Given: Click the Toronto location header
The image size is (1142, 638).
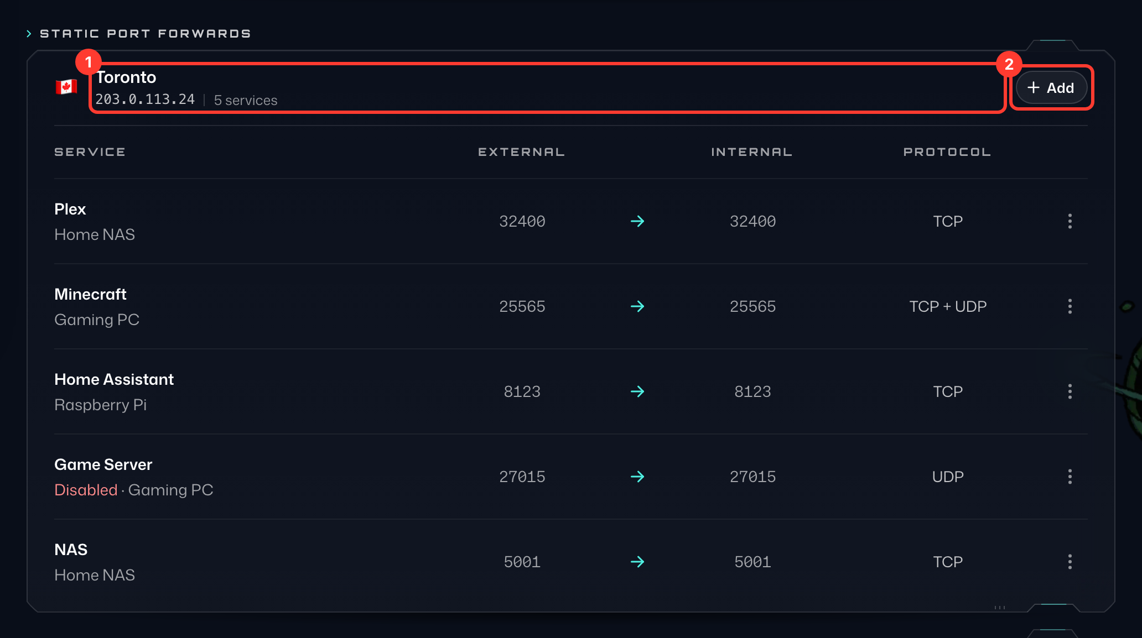Looking at the screenshot, I should point(547,88).
